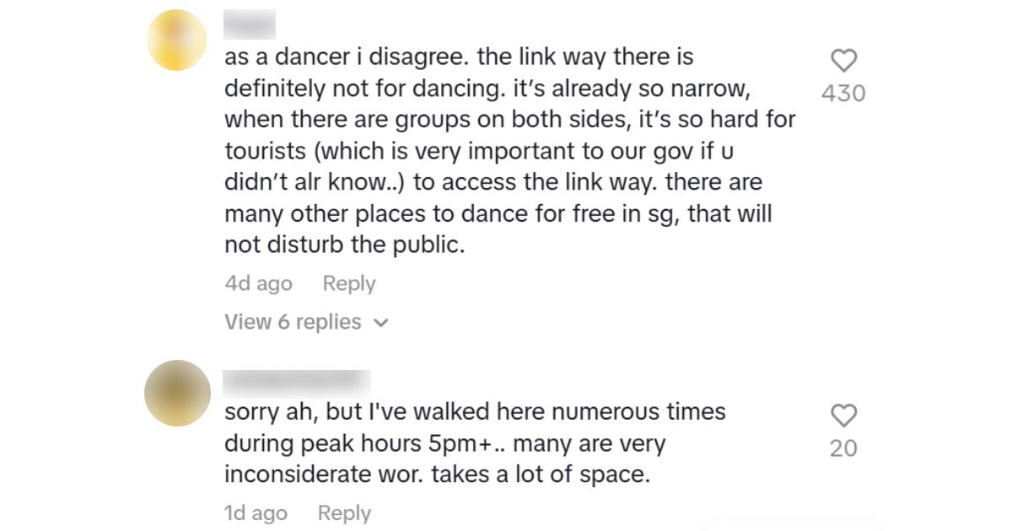Click the line 'inconsiderate wor. takes a lot of space.'
This screenshot has width=1012, height=531.
[437, 475]
